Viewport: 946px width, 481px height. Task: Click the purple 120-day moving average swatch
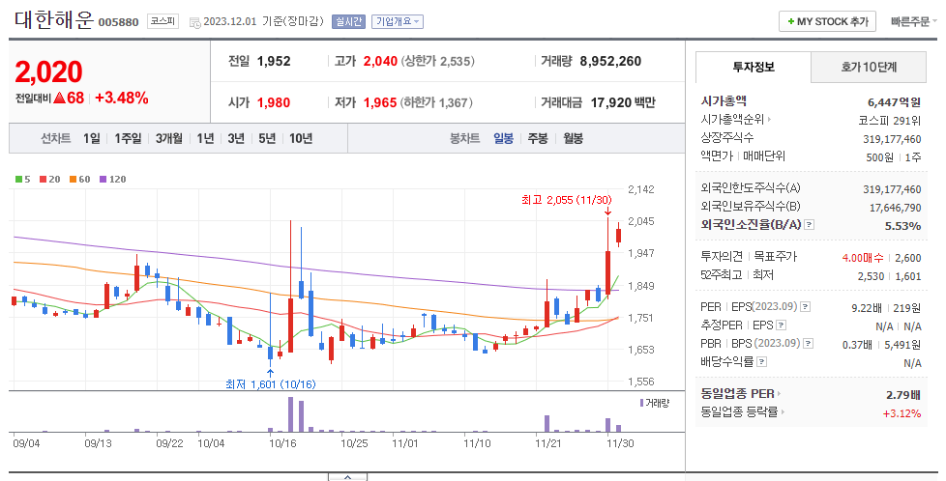(103, 179)
